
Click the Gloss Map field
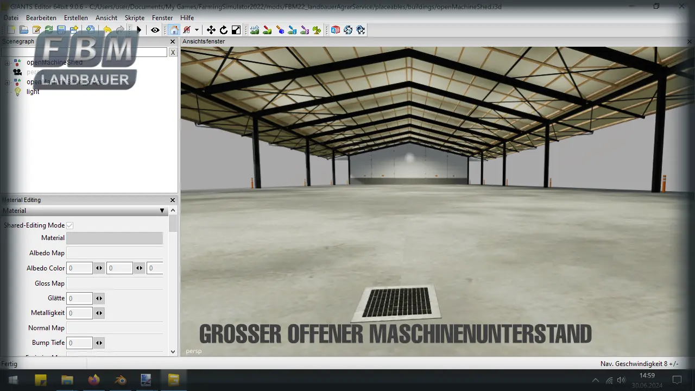pyautogui.click(x=115, y=283)
